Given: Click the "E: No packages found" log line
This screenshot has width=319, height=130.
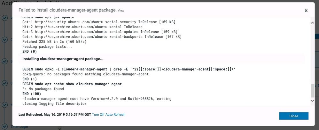Looking at the screenshot, I should point(43,89).
